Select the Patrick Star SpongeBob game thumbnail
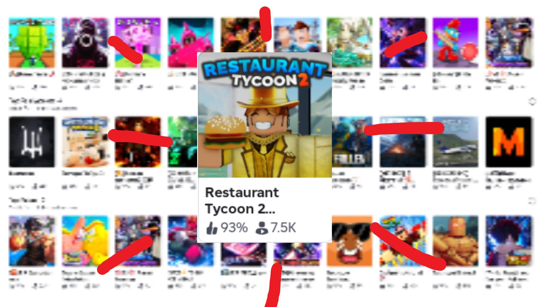This screenshot has width=547, height=307. pyautogui.click(x=85, y=241)
